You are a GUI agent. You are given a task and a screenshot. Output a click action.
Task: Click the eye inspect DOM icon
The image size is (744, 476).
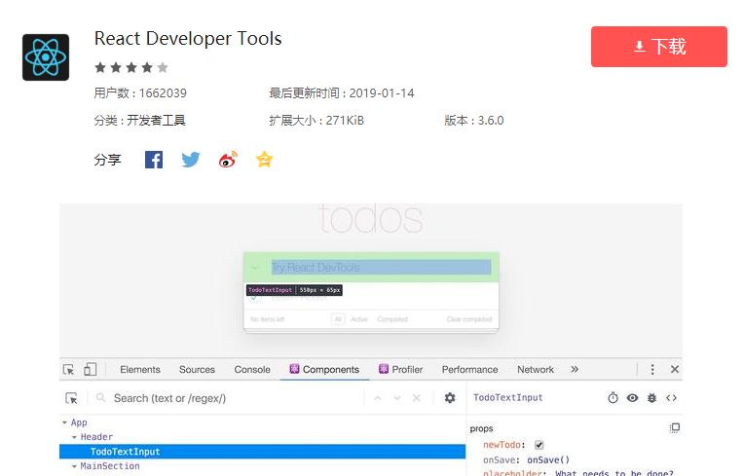point(632,398)
